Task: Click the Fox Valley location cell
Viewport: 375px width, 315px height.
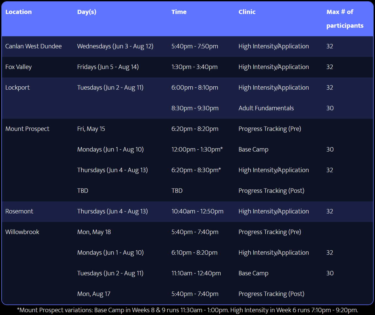Action: tap(18, 67)
